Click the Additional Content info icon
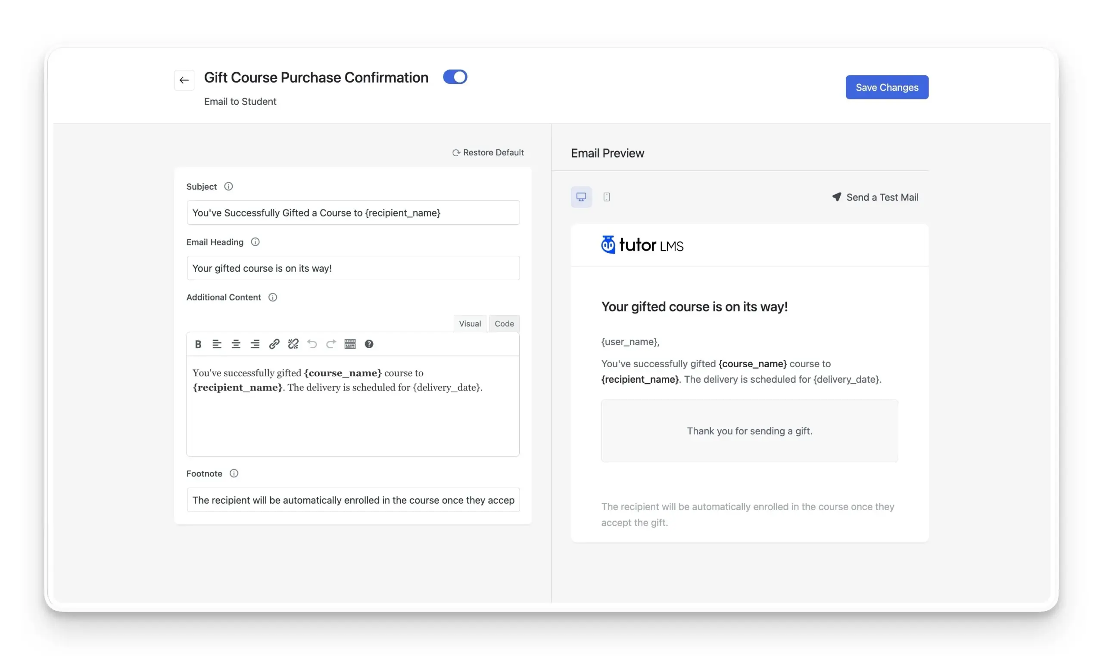Image resolution: width=1103 pixels, height=656 pixels. click(273, 297)
